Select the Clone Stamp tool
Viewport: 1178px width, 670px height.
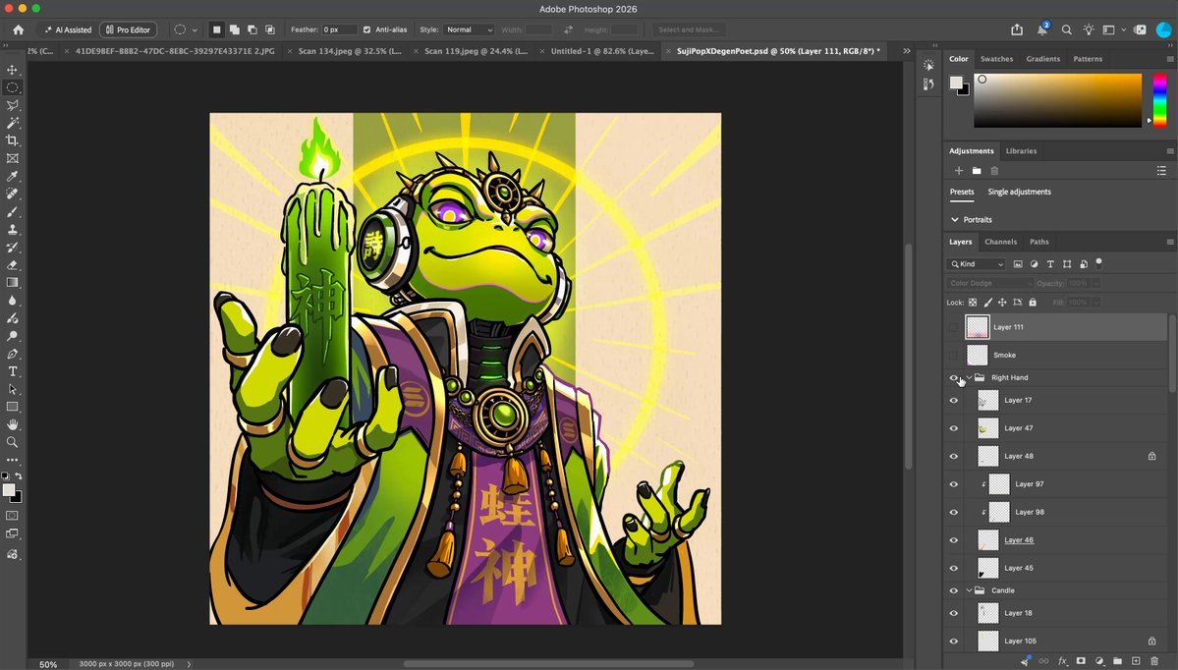(12, 230)
